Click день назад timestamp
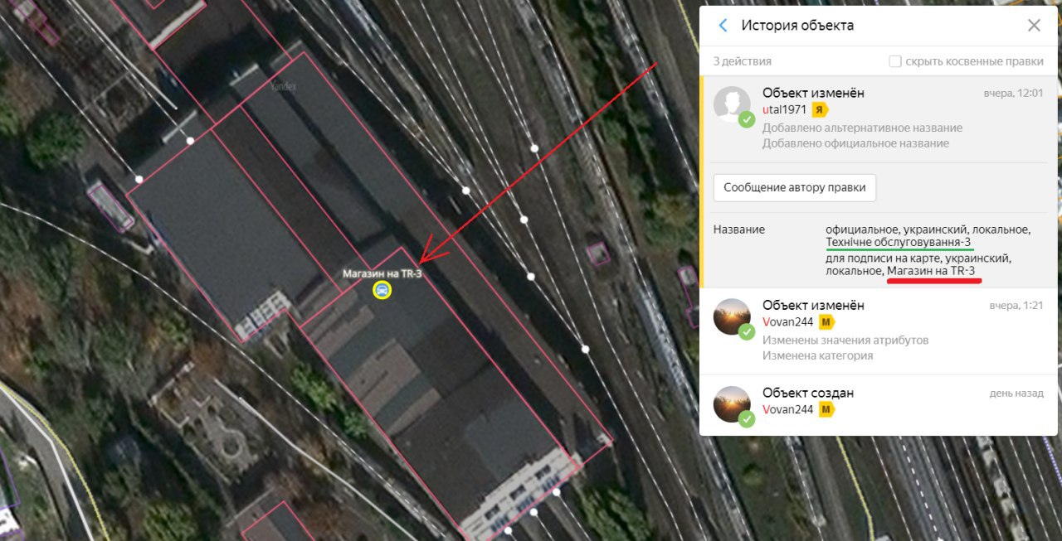Image resolution: width=1062 pixels, height=541 pixels. [x=1016, y=394]
